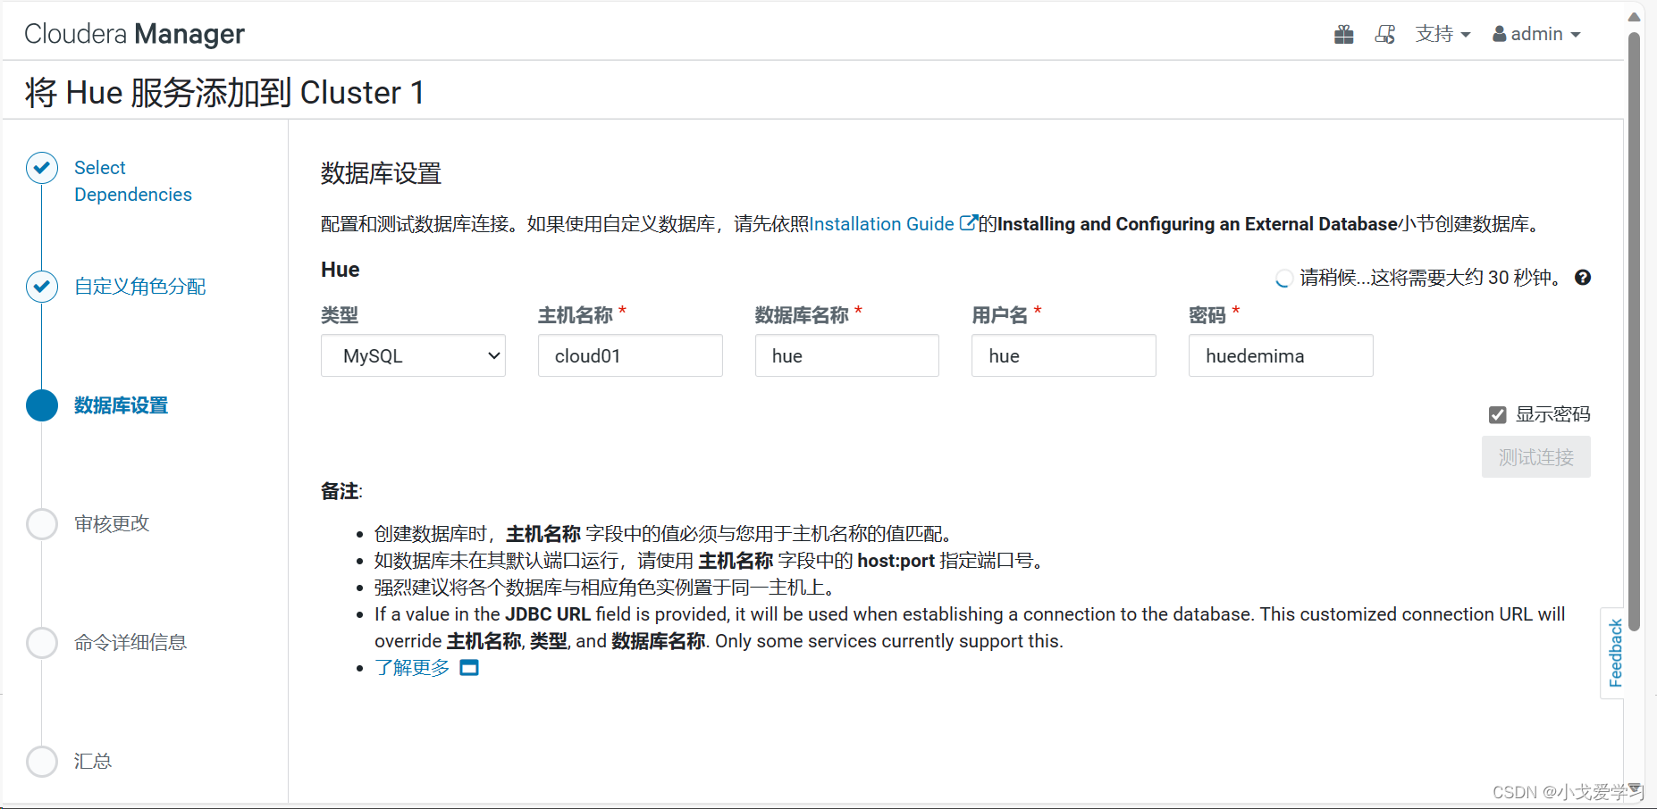This screenshot has width=1657, height=809.
Task: Click the 测试连接 button
Action: click(x=1536, y=457)
